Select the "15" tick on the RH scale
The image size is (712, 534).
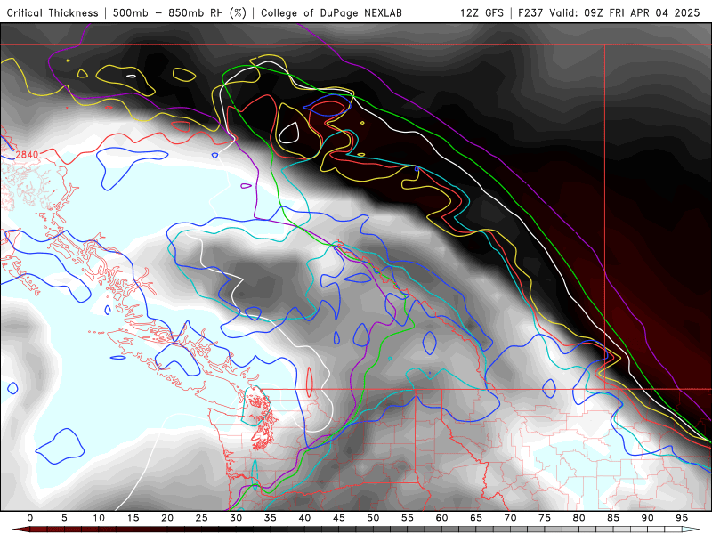[x=133, y=518]
